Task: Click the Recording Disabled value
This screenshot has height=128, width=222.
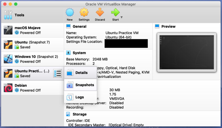Action: pyautogui.click(x=116, y=107)
